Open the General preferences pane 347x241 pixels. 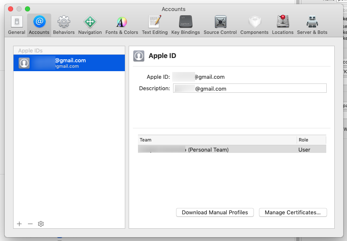coord(17,25)
